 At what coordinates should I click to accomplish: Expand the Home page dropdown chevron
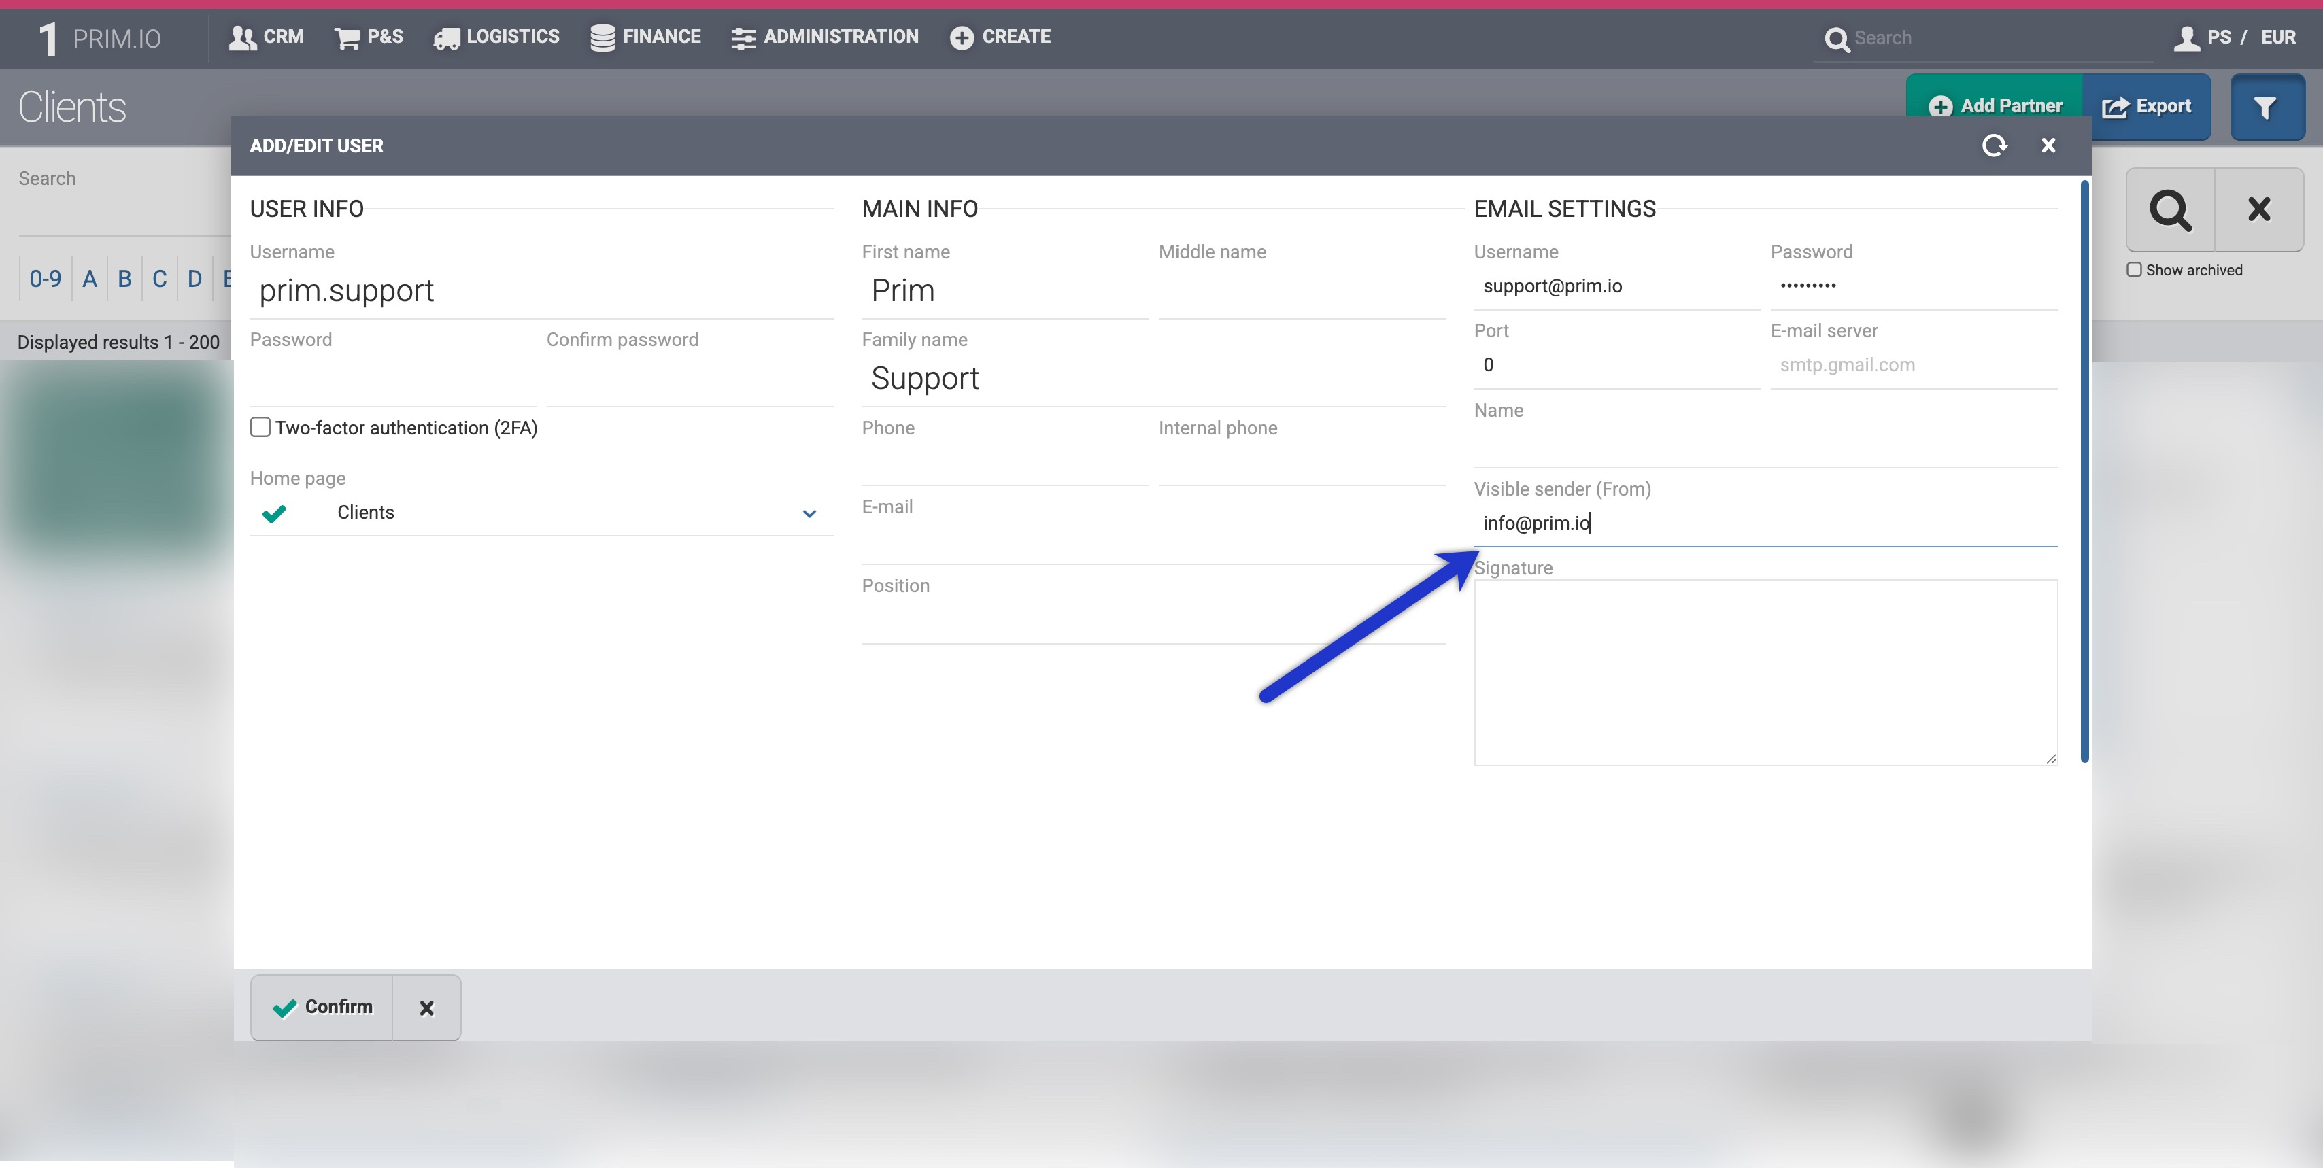coord(809,514)
